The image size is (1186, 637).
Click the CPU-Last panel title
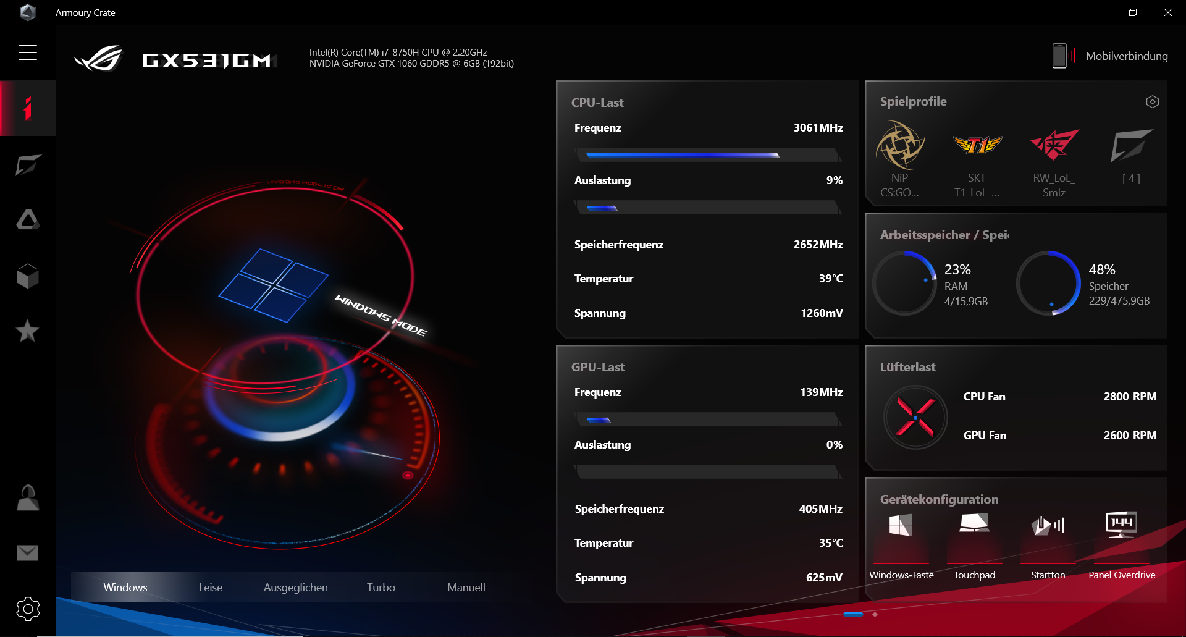pyautogui.click(x=597, y=103)
